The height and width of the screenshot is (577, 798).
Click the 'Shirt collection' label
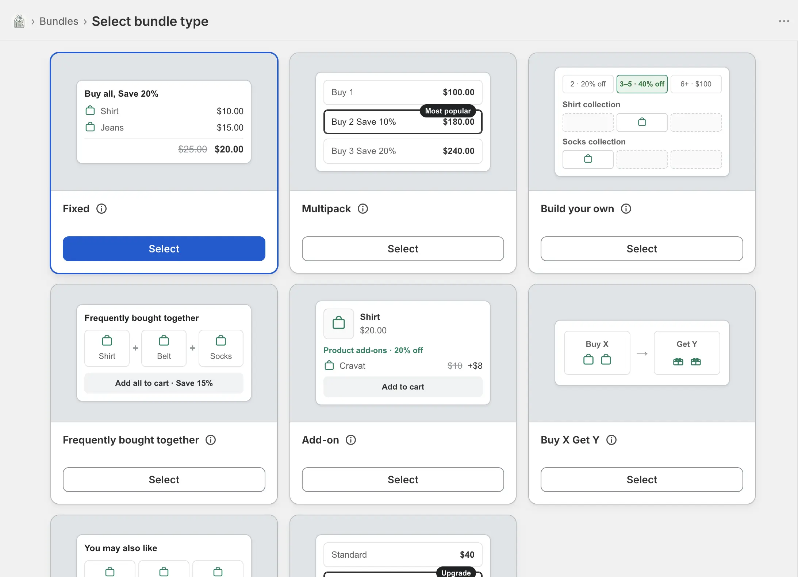[591, 105]
